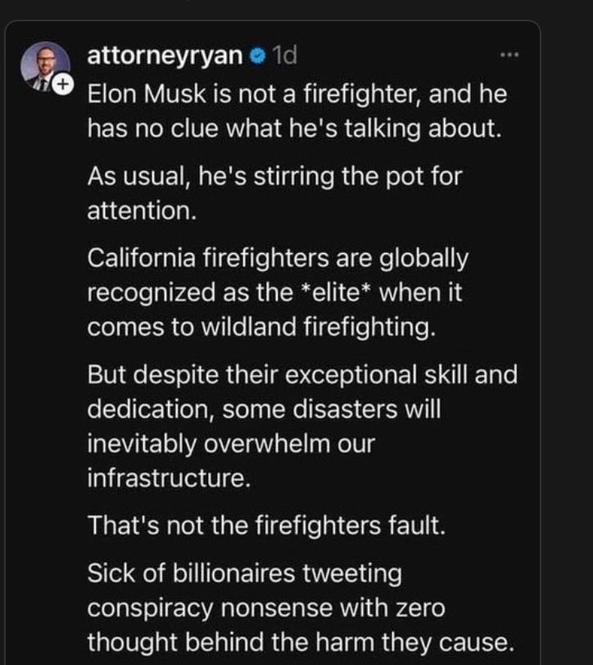
Task: Click the word 'infrastructure.'
Action: [168, 477]
